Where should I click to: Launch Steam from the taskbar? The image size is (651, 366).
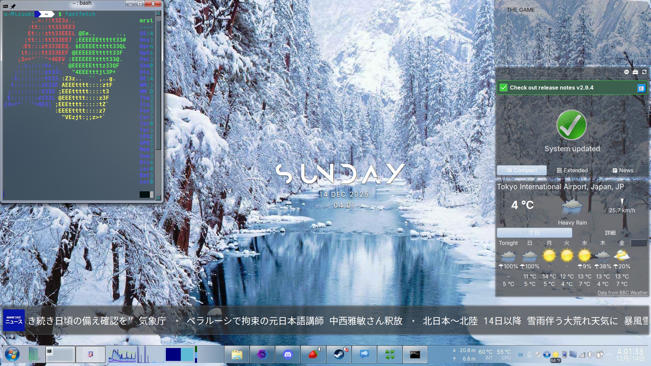click(x=339, y=354)
